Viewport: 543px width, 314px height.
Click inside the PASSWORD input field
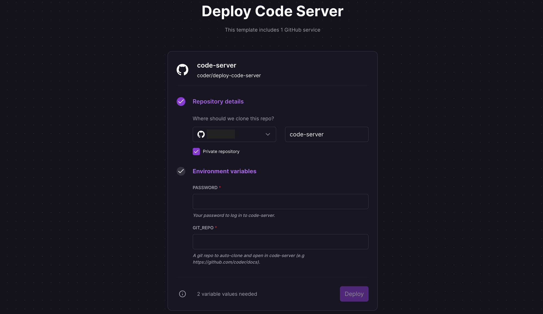280,201
